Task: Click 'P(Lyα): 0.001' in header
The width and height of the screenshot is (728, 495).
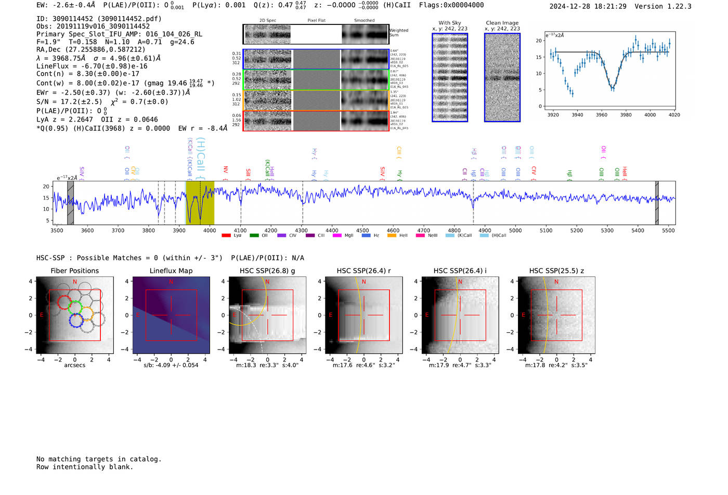Action: click(x=219, y=5)
